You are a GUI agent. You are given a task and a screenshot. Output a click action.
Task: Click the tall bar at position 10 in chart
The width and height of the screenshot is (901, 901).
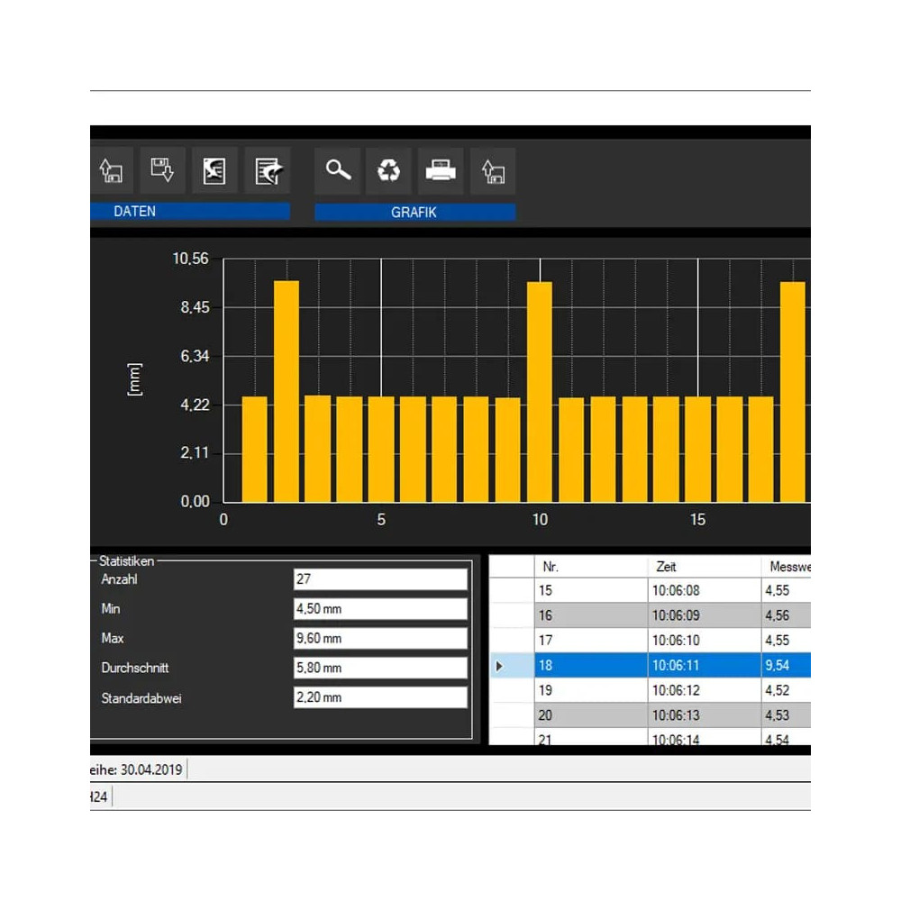click(x=540, y=392)
